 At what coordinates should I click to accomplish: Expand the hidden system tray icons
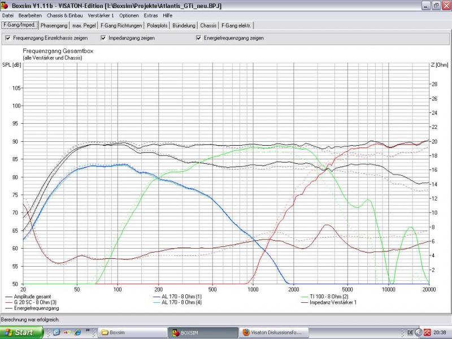419,332
